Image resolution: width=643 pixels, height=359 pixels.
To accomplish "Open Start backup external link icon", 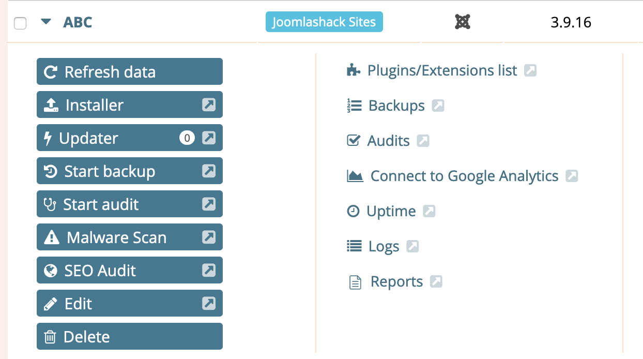I will click(x=209, y=171).
